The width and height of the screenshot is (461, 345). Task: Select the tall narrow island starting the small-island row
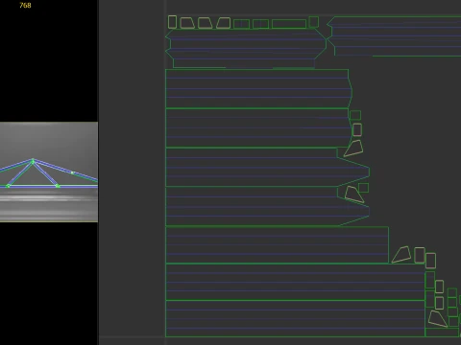pyautogui.click(x=172, y=22)
